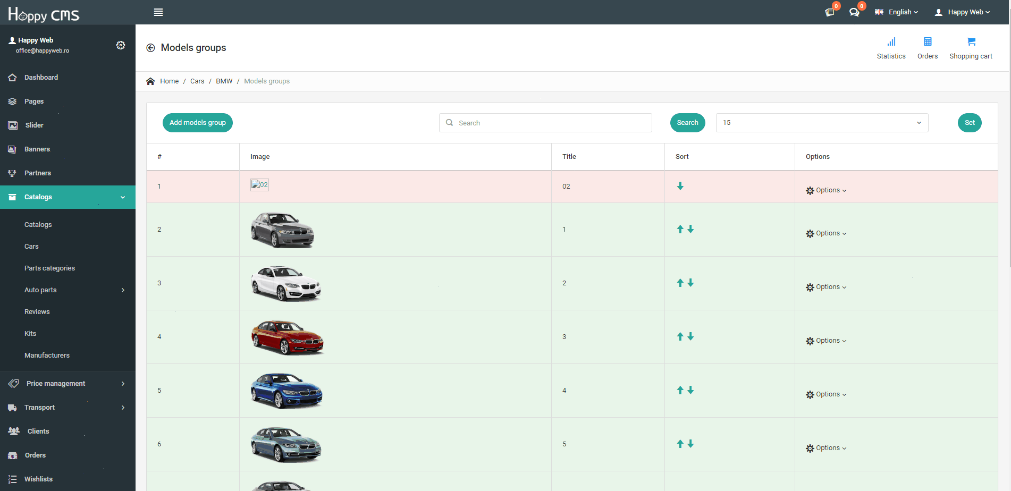1011x491 pixels.
Task: Move row titled 2 down
Action: coord(690,283)
